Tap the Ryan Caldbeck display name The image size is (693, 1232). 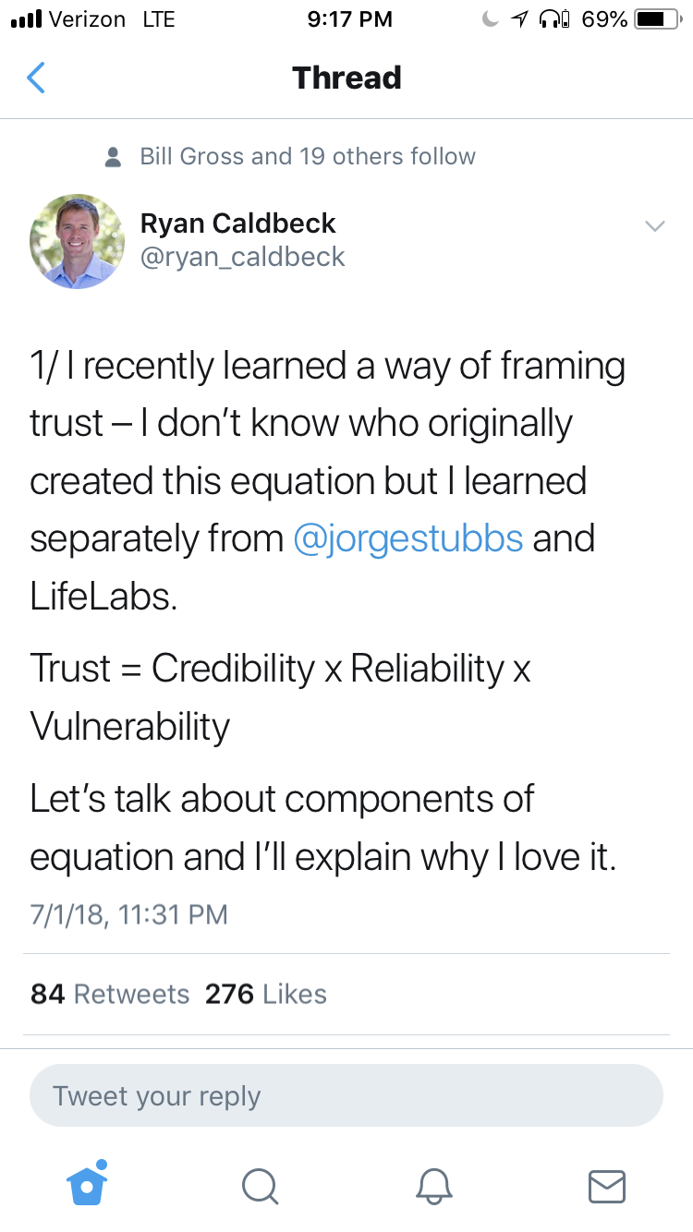pos(237,223)
